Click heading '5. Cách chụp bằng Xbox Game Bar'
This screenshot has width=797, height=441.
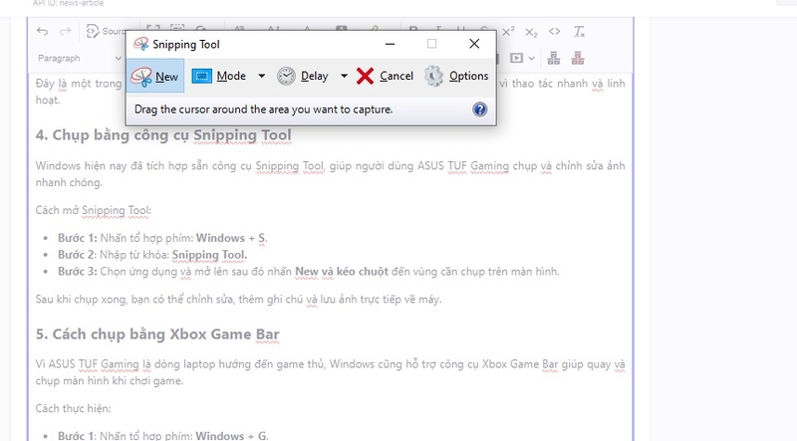click(x=157, y=334)
